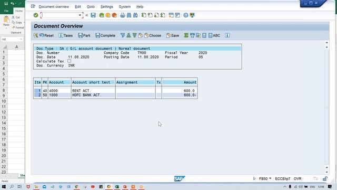Switch to the Excel Home tab
Screen dimensions: 337x190
(x=19, y=11)
